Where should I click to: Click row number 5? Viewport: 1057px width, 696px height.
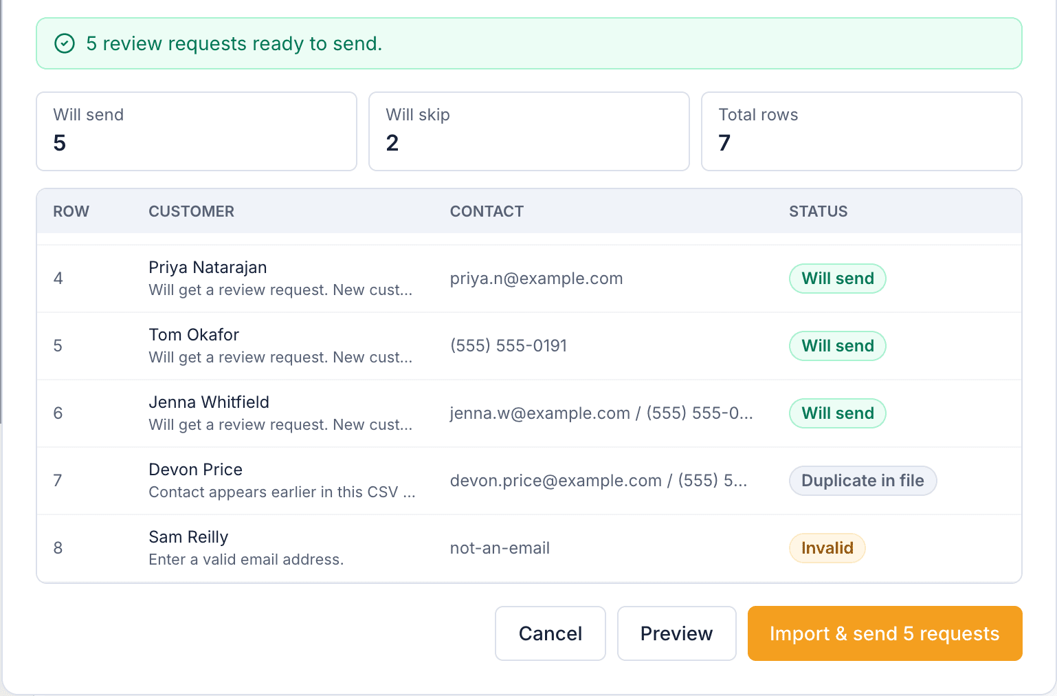(x=58, y=346)
